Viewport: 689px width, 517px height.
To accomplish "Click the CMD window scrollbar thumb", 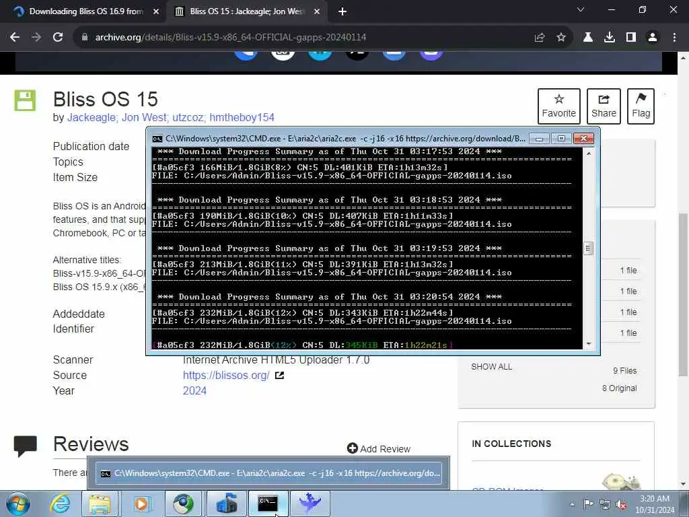I will 588,248.
